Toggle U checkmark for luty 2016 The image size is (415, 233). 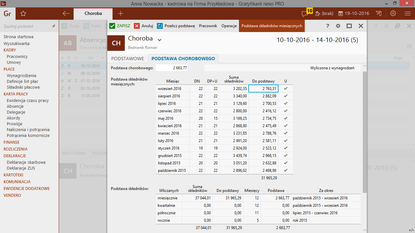(286, 140)
